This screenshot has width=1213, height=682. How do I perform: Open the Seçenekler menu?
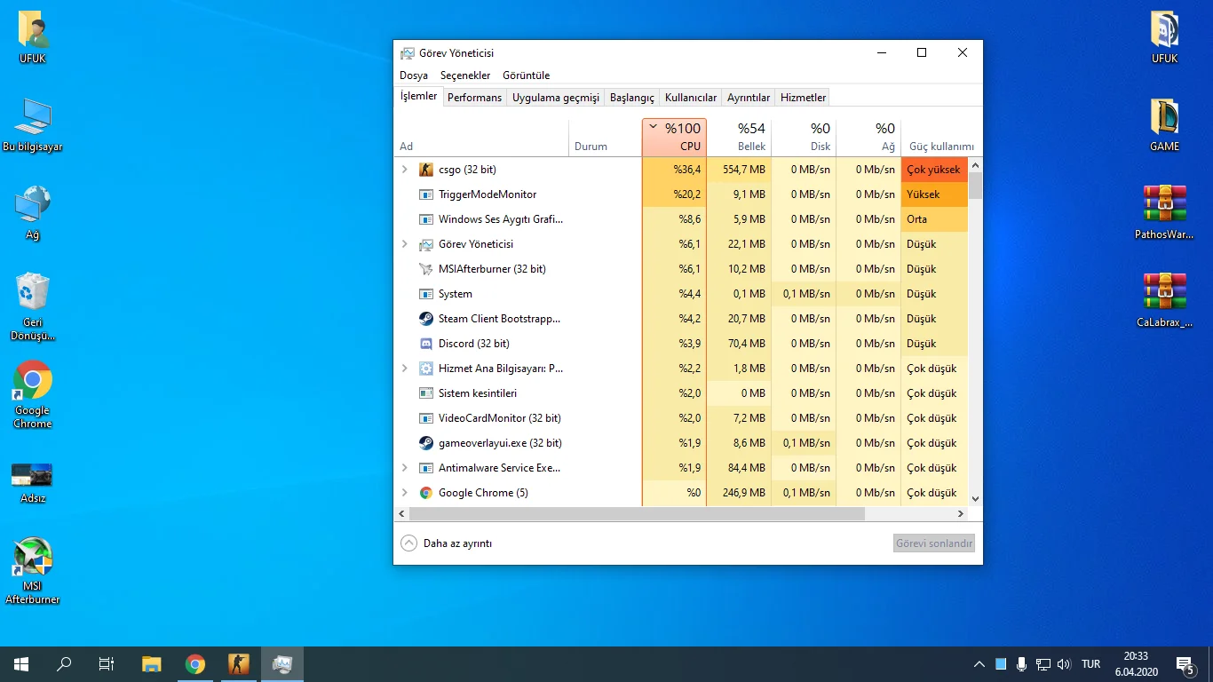click(465, 75)
